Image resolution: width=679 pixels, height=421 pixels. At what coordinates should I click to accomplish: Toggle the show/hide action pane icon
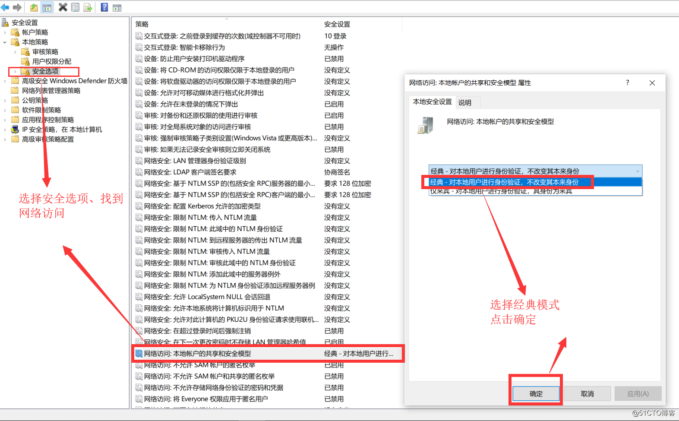[117, 8]
